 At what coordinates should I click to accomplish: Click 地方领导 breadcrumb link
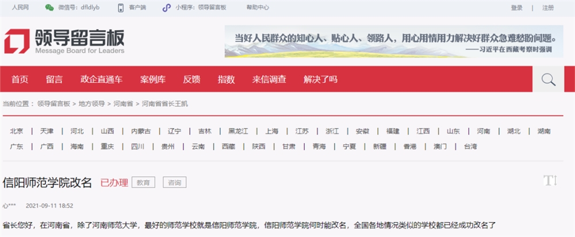[x=91, y=104]
